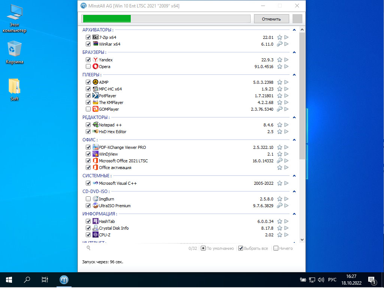Click the wrench icon for UltraISO Premium
Screen dimensions: 384x288
[279, 206]
